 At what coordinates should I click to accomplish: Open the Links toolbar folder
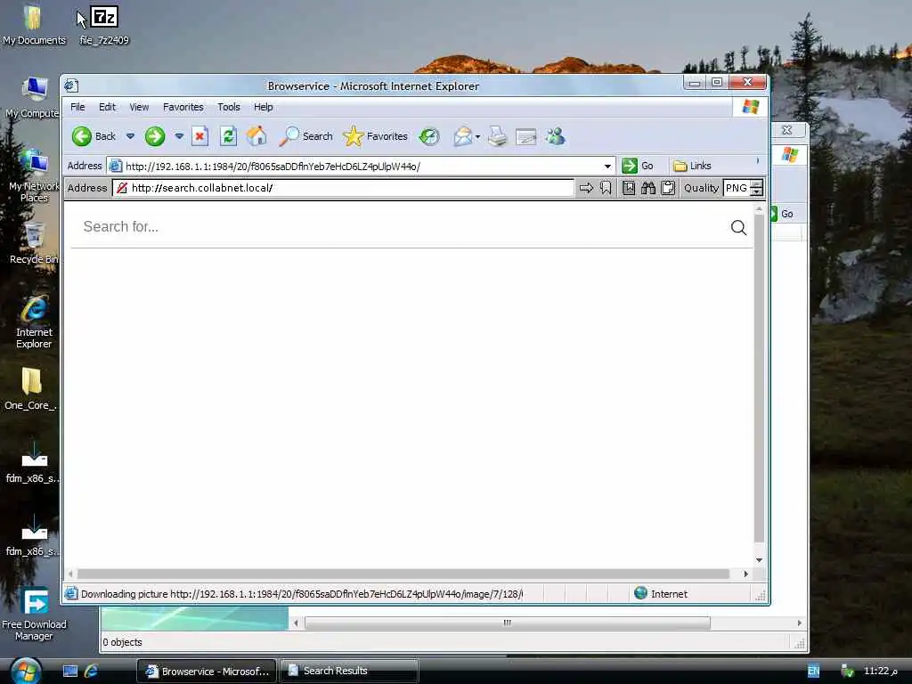coord(692,166)
